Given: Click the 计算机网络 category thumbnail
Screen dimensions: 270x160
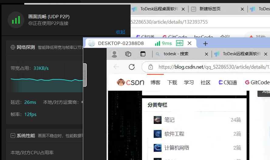Looking at the screenshot, I should (x=158, y=148).
